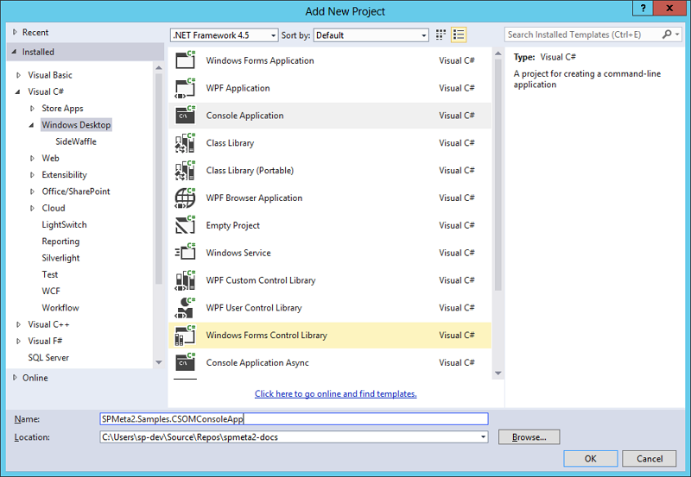Viewport: 691px width, 477px height.
Task: Select the WCF category
Action: click(51, 292)
